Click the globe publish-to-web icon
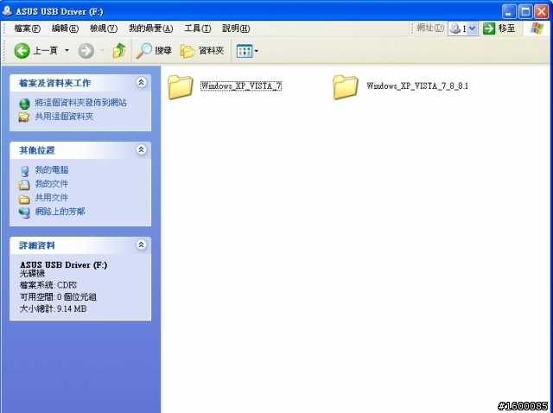 pos(24,104)
